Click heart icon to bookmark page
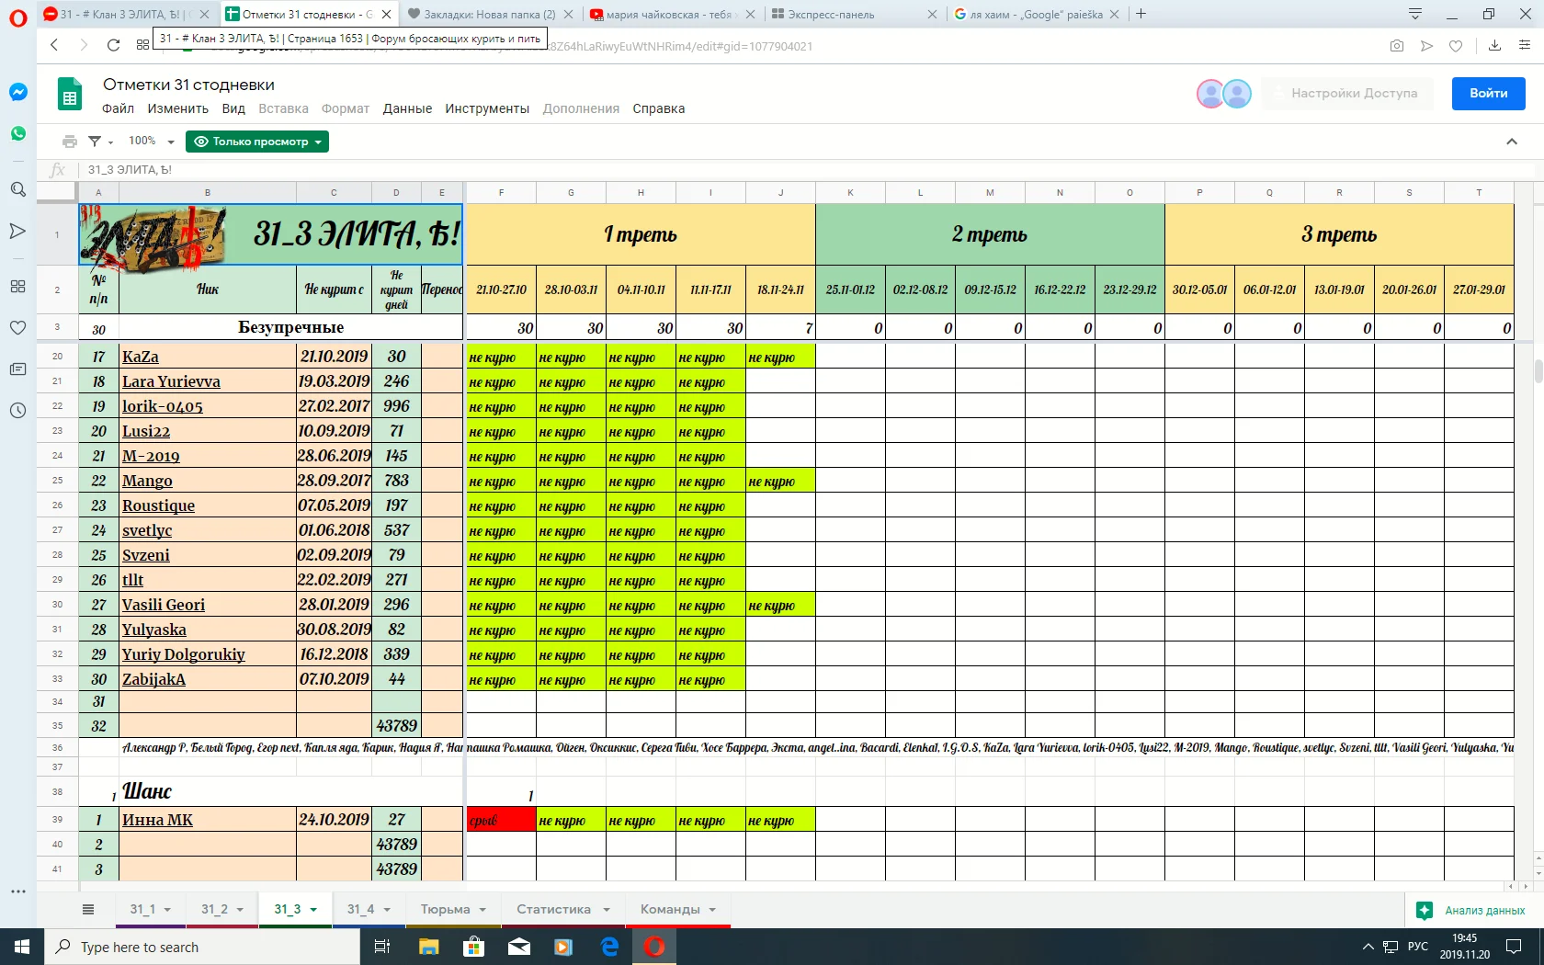 click(x=1456, y=46)
